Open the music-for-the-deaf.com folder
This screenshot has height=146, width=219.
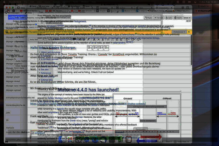[x=18, y=132]
